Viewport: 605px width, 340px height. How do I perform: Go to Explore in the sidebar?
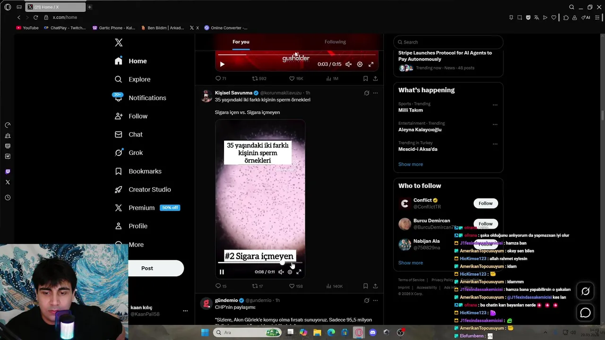pos(133,79)
